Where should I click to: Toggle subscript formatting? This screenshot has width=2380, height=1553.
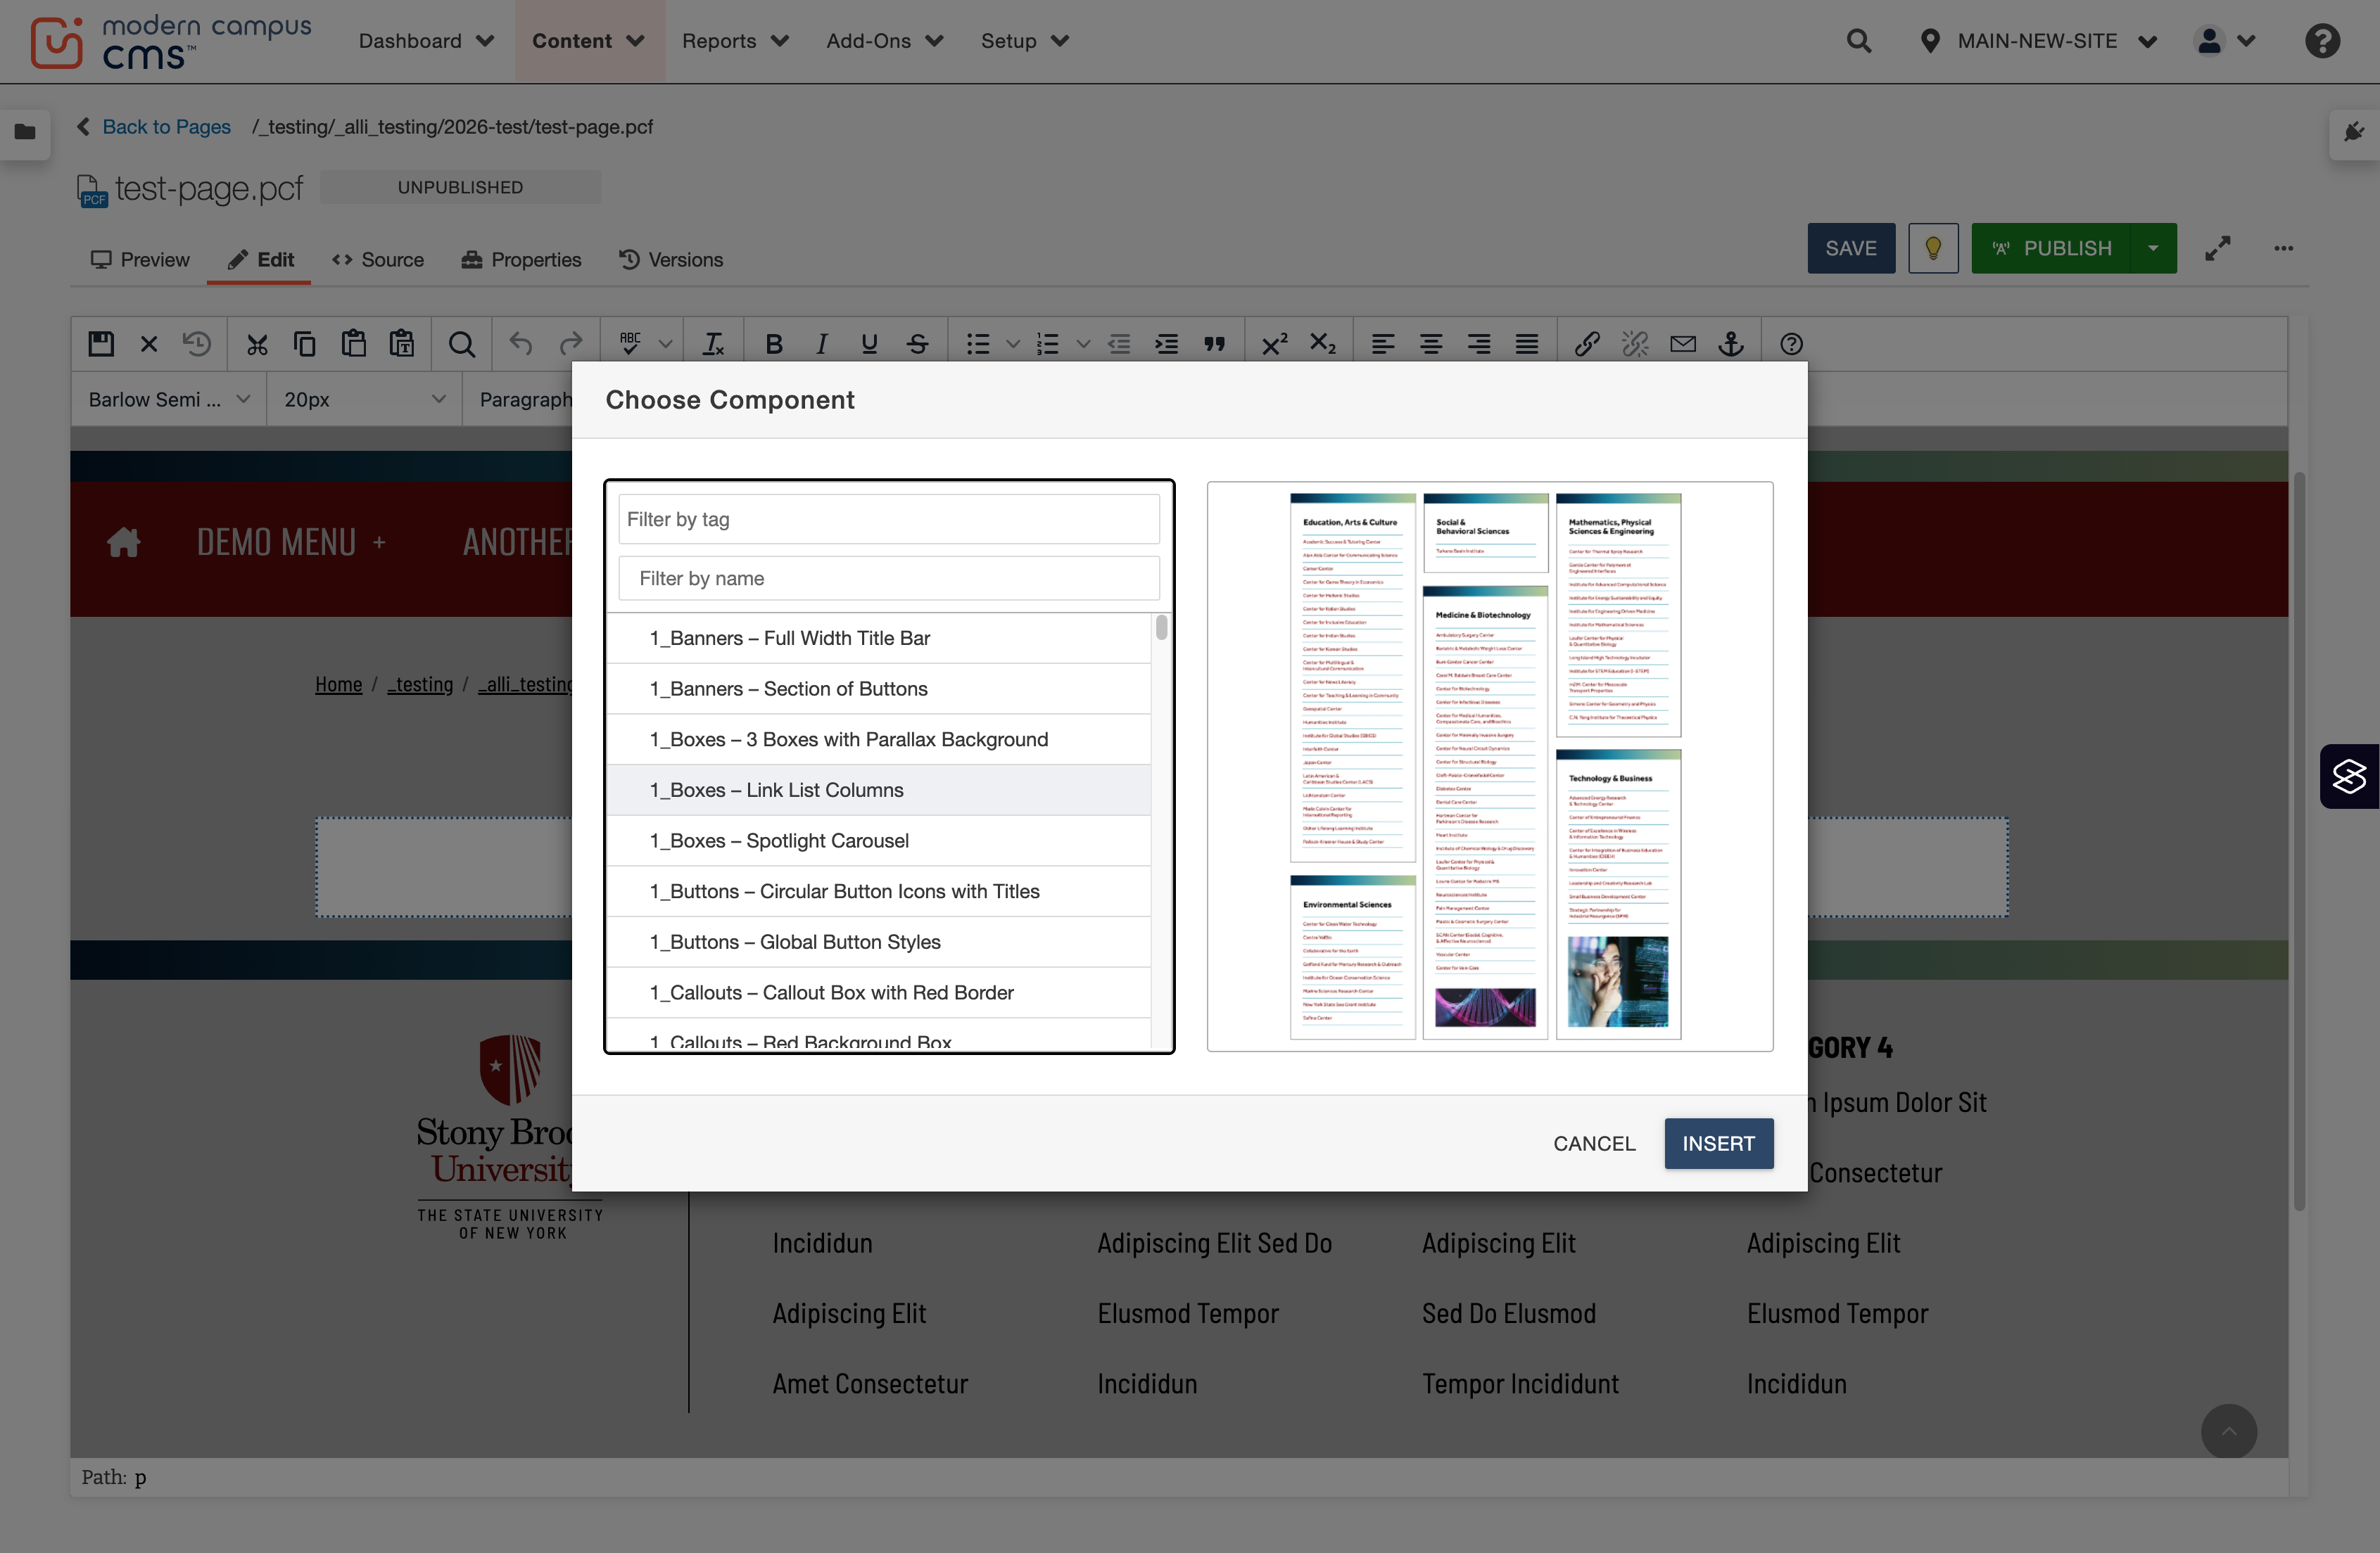tap(1323, 344)
